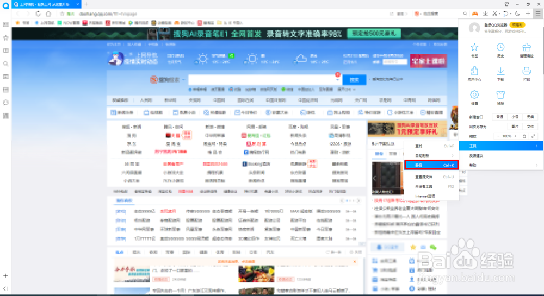544x296 pixels.
Task: Open a new tab with plus
Action: 86,4
